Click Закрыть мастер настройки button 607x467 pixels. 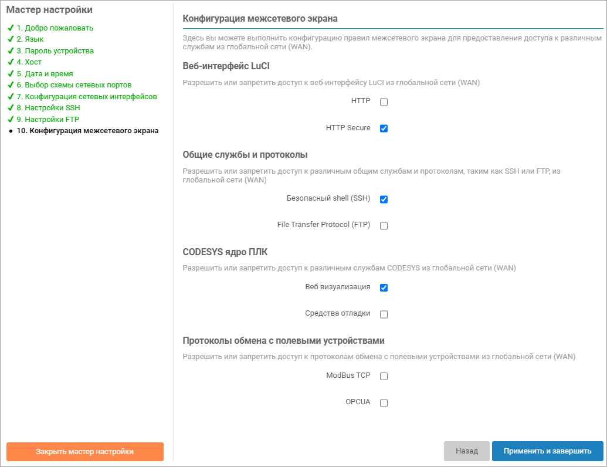85,452
